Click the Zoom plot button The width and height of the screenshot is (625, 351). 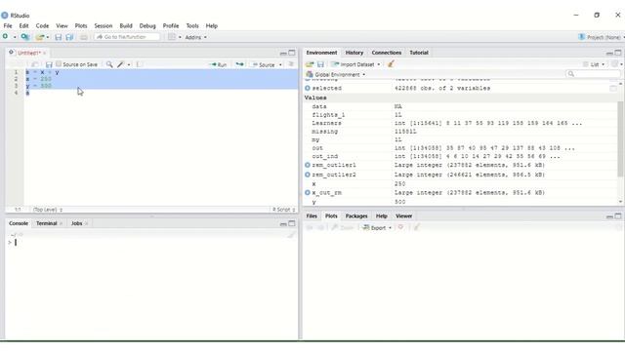pyautogui.click(x=343, y=227)
